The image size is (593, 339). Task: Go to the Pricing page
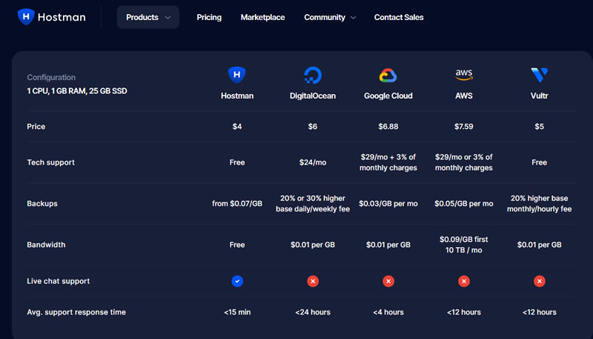pyautogui.click(x=209, y=17)
